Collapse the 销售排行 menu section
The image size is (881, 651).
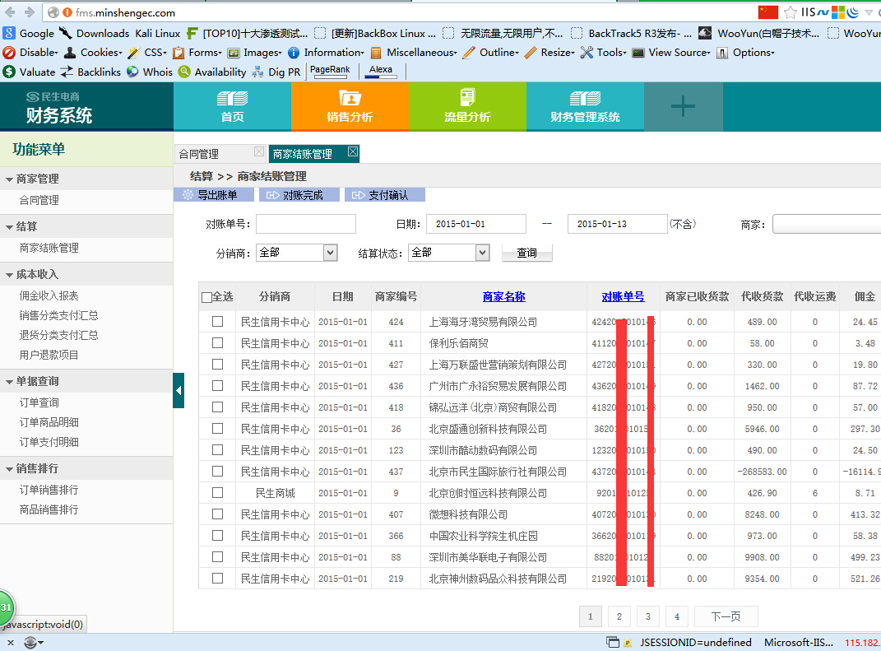point(86,468)
